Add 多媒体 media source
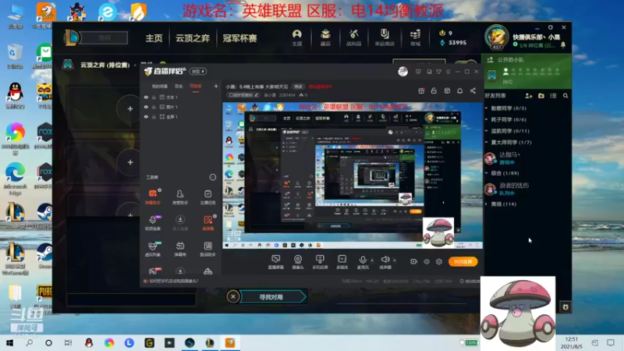Screen dimensions: 624x351 coord(342,262)
